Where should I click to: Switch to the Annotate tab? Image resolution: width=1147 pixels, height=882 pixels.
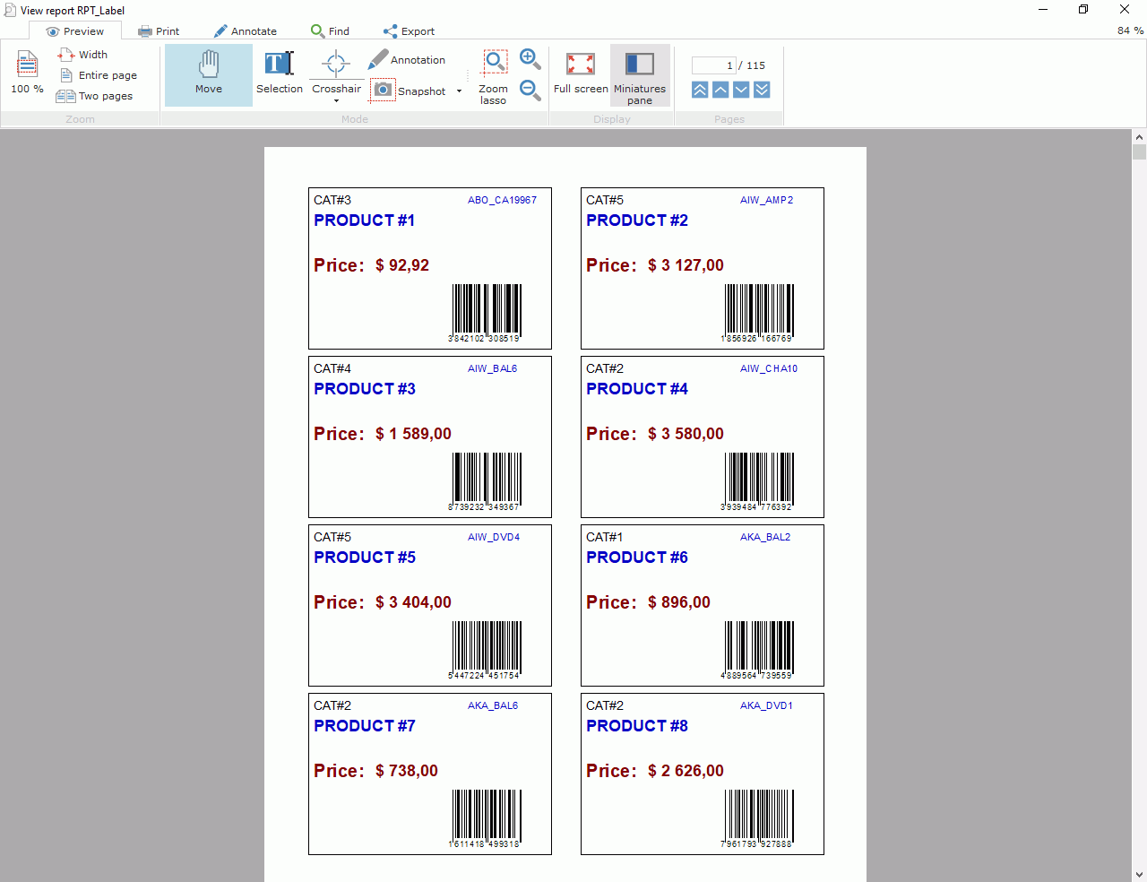(x=246, y=31)
